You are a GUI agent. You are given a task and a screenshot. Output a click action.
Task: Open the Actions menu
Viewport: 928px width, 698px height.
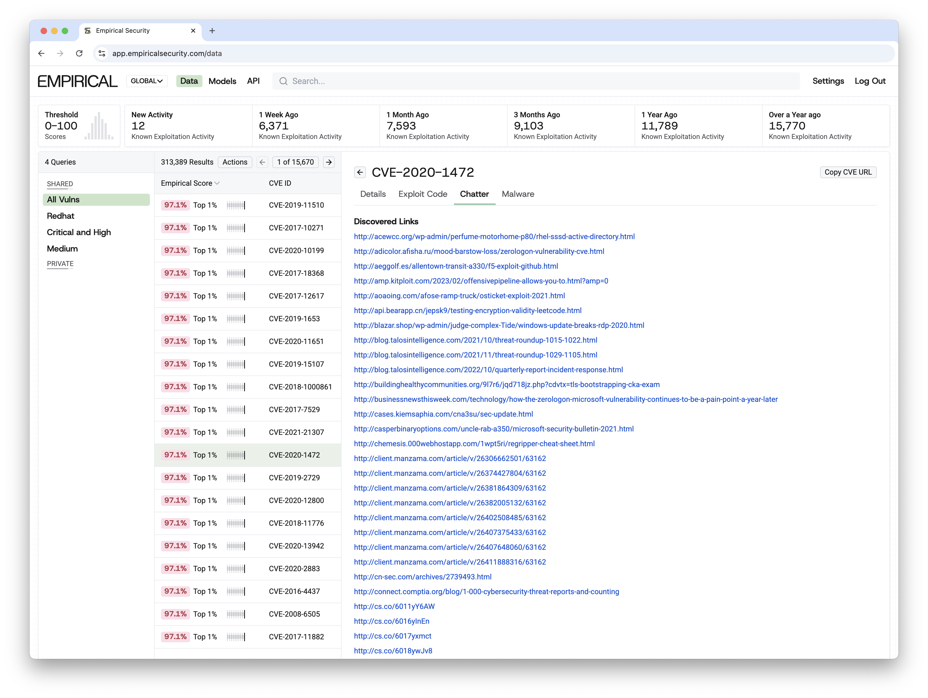coord(235,162)
